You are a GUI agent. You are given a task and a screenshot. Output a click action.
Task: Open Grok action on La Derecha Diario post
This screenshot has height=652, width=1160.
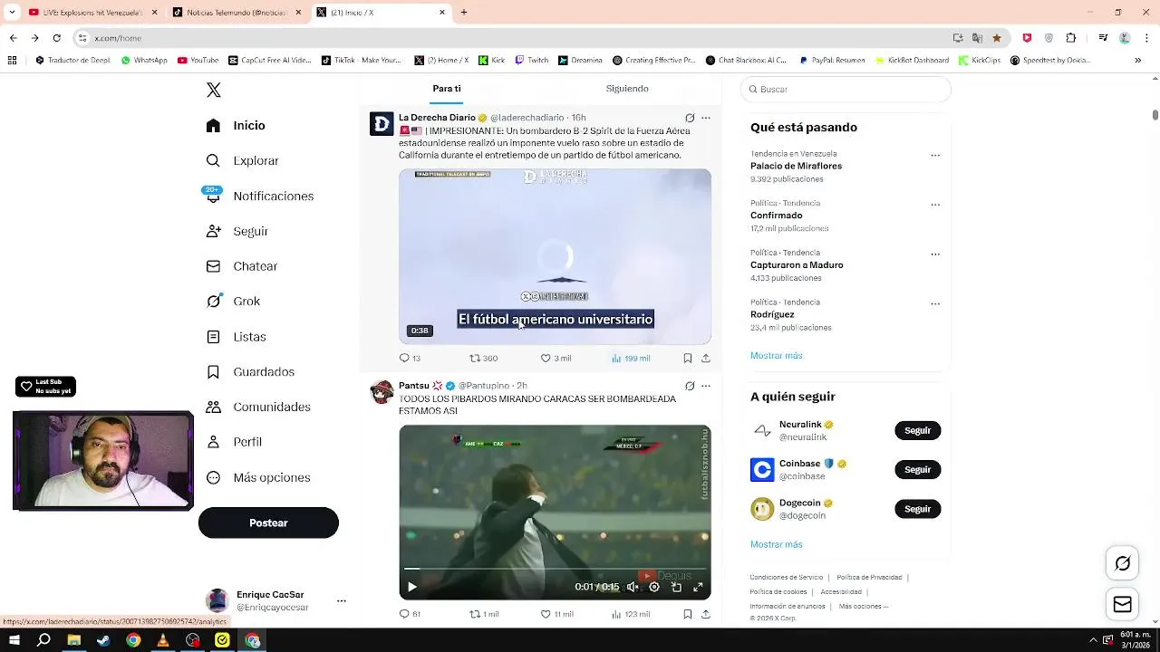click(690, 118)
